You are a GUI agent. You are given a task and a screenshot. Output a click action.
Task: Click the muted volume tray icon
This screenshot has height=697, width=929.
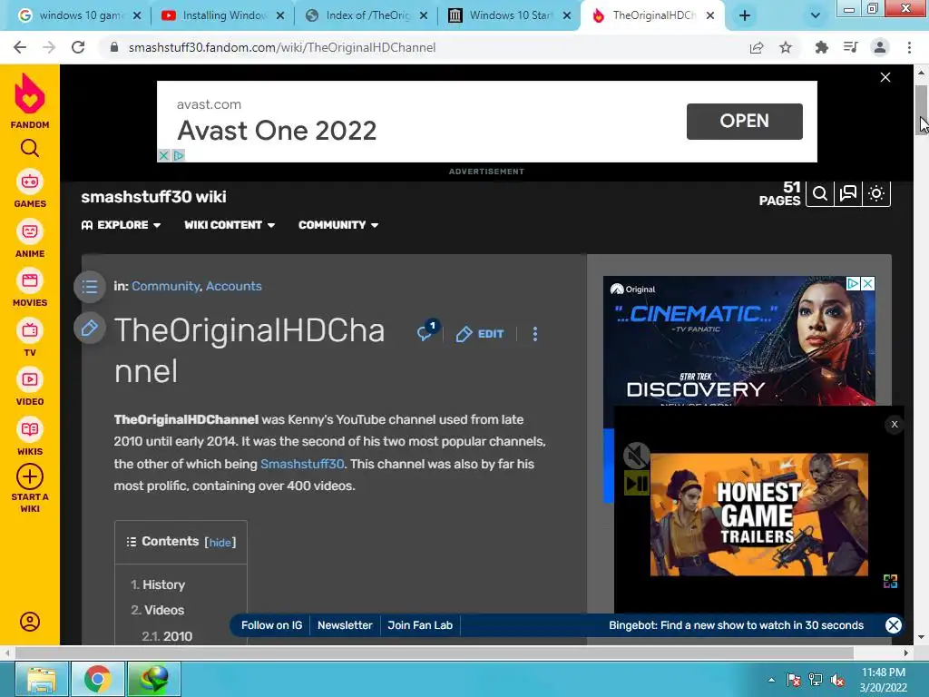[837, 680]
